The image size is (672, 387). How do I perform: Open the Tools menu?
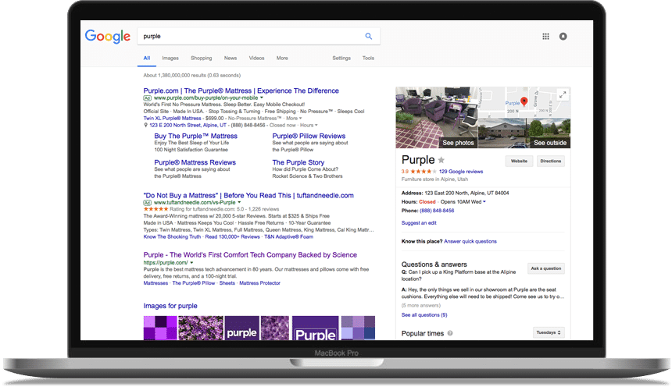pyautogui.click(x=368, y=58)
